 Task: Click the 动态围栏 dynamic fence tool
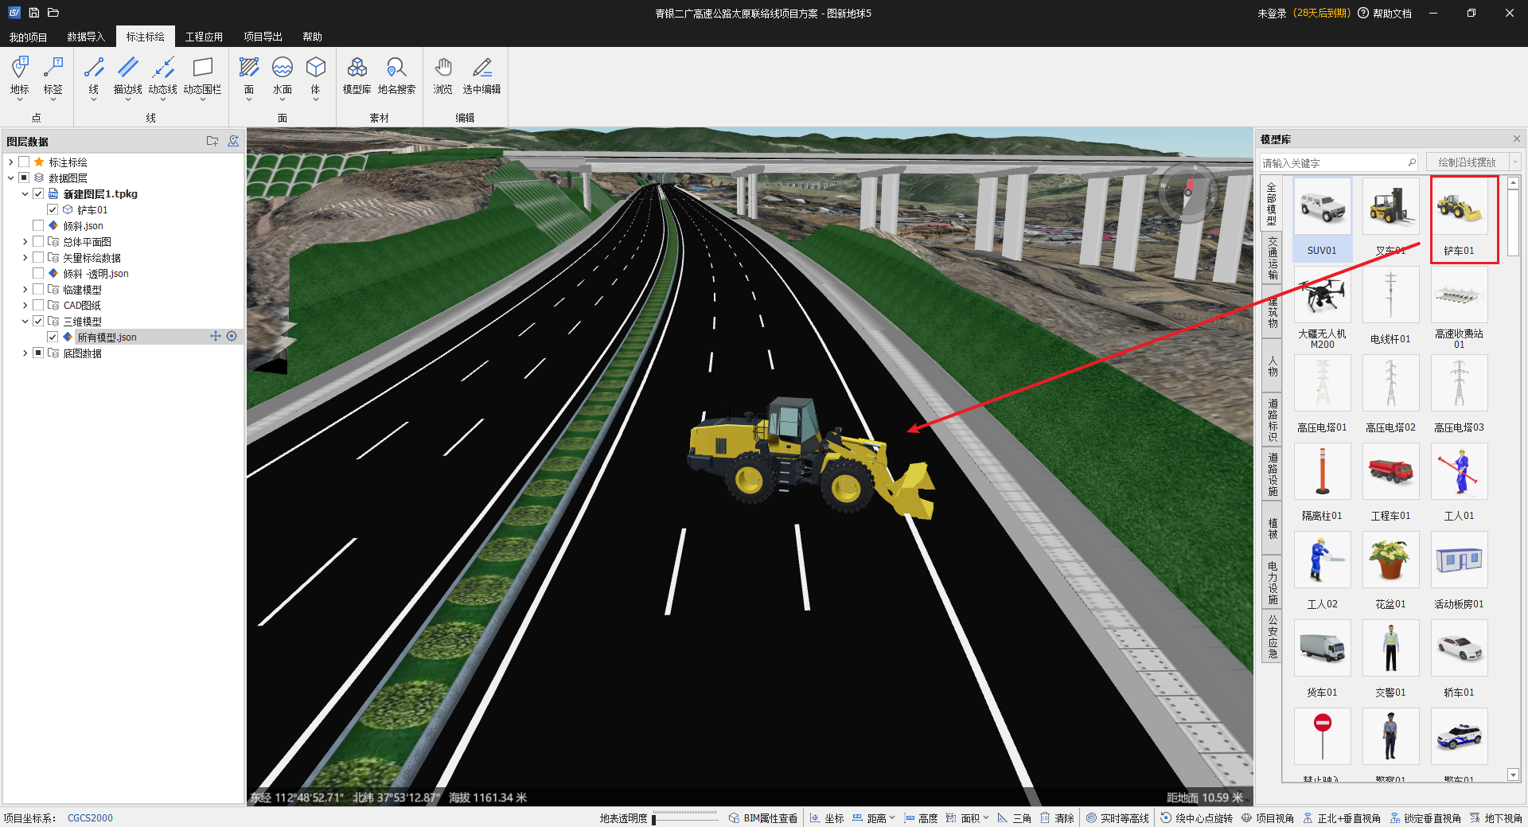(x=202, y=76)
